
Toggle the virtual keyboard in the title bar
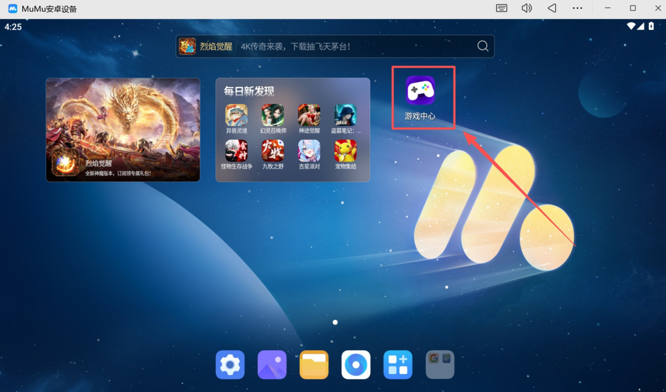point(501,8)
